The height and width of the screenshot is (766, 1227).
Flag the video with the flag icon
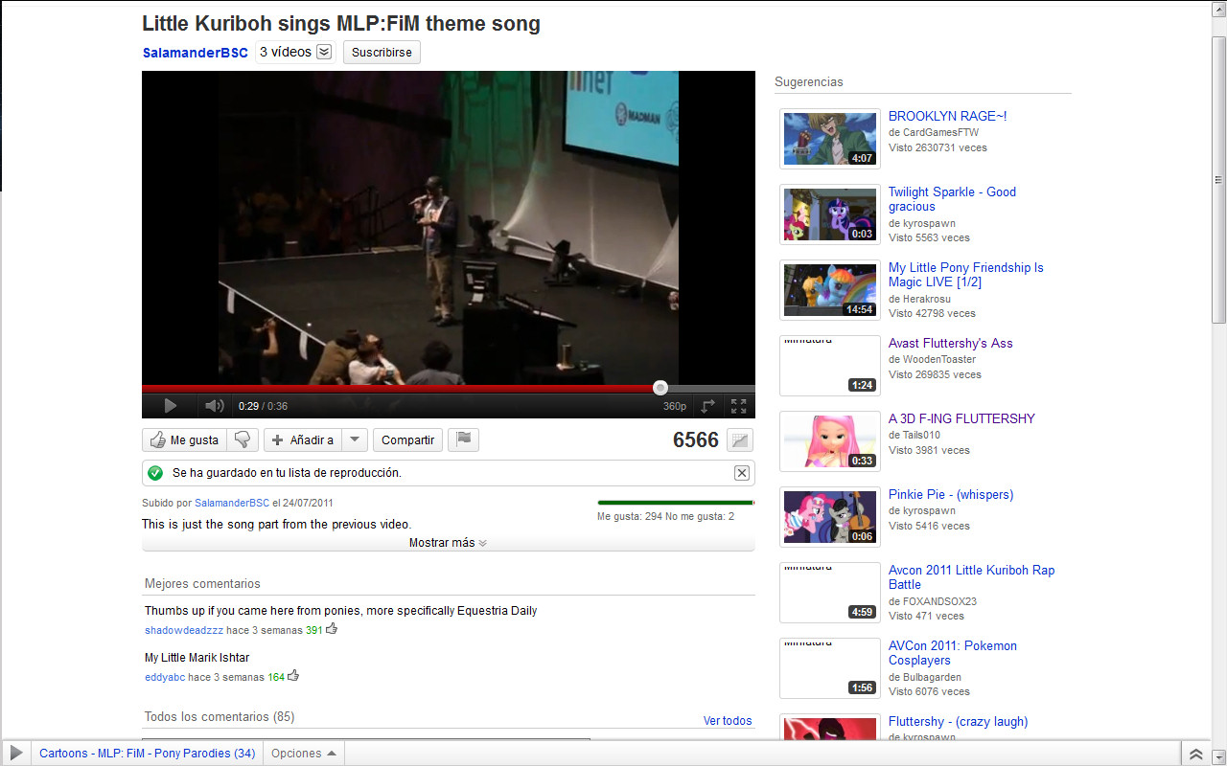[463, 440]
